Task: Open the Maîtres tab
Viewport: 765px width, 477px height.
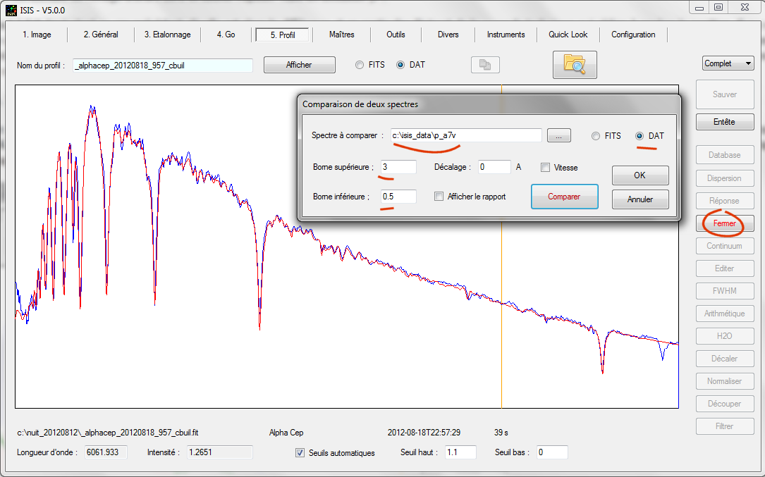Action: (x=341, y=35)
